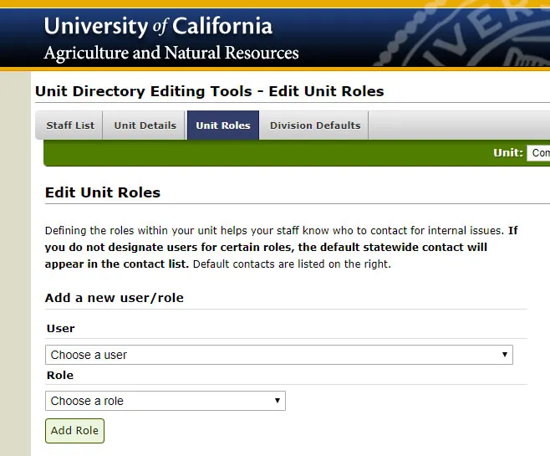550x456 pixels.
Task: Click the User field label
Action: [x=60, y=329]
